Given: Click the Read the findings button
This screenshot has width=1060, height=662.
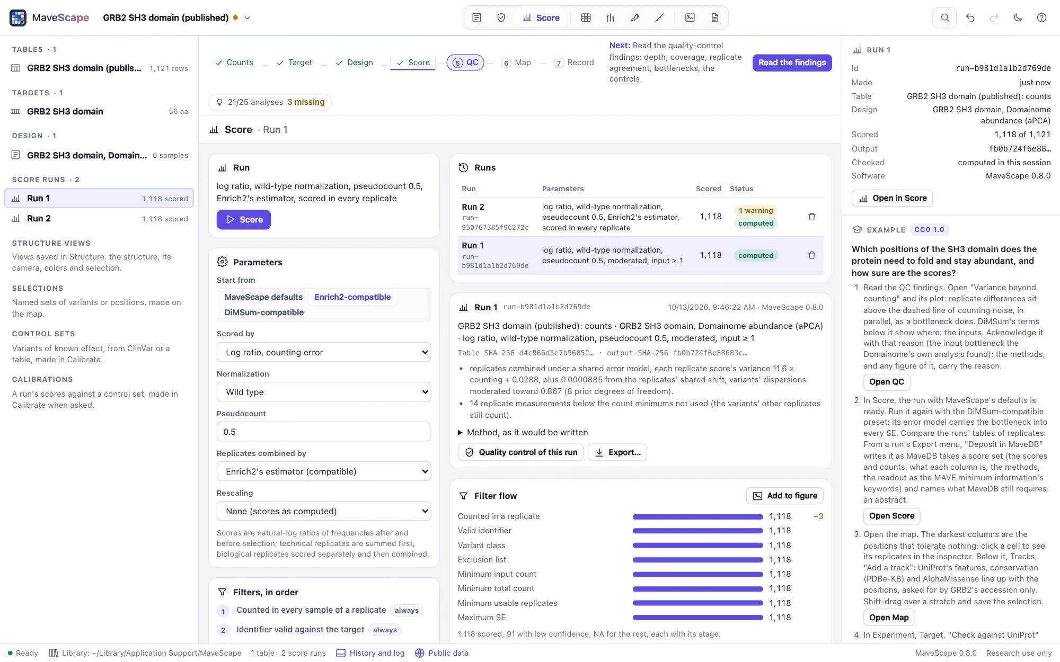Looking at the screenshot, I should [x=792, y=62].
